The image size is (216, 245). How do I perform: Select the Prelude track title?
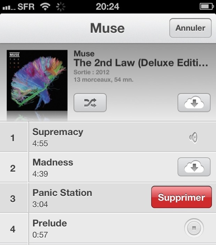coord(50,223)
